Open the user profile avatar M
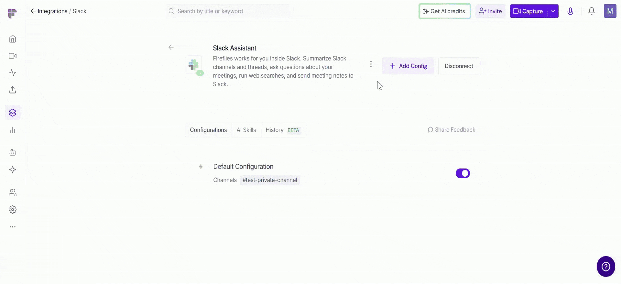Image resolution: width=621 pixels, height=284 pixels. point(610,11)
